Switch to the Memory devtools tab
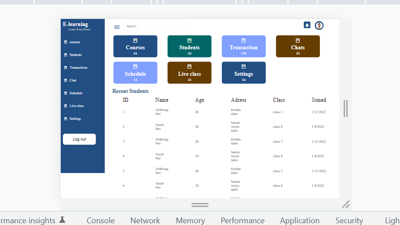This screenshot has width=400, height=225. (190, 221)
